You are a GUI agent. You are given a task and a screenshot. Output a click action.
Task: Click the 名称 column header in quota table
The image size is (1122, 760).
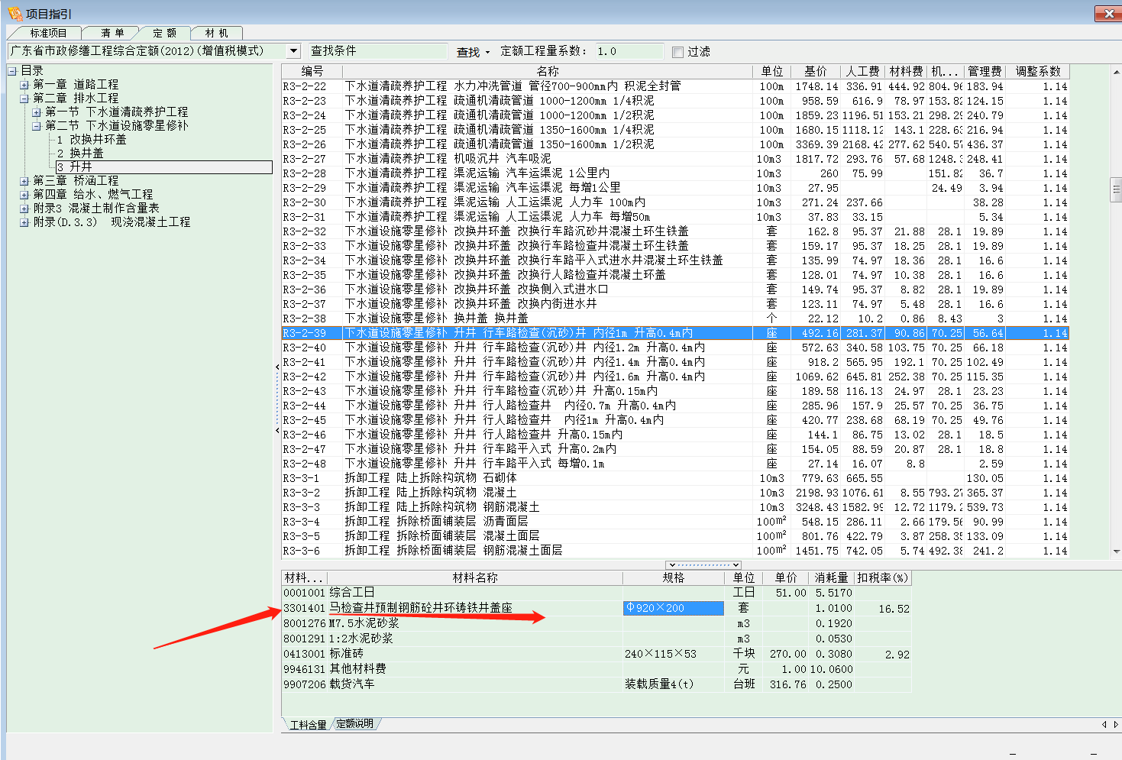tap(547, 71)
